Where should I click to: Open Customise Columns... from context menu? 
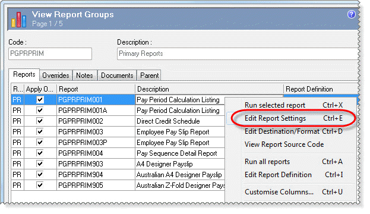291,192
